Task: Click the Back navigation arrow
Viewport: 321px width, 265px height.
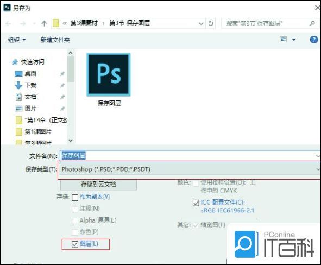Action: (8, 23)
